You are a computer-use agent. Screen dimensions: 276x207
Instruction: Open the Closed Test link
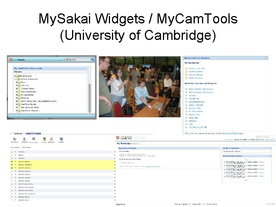[194, 99]
